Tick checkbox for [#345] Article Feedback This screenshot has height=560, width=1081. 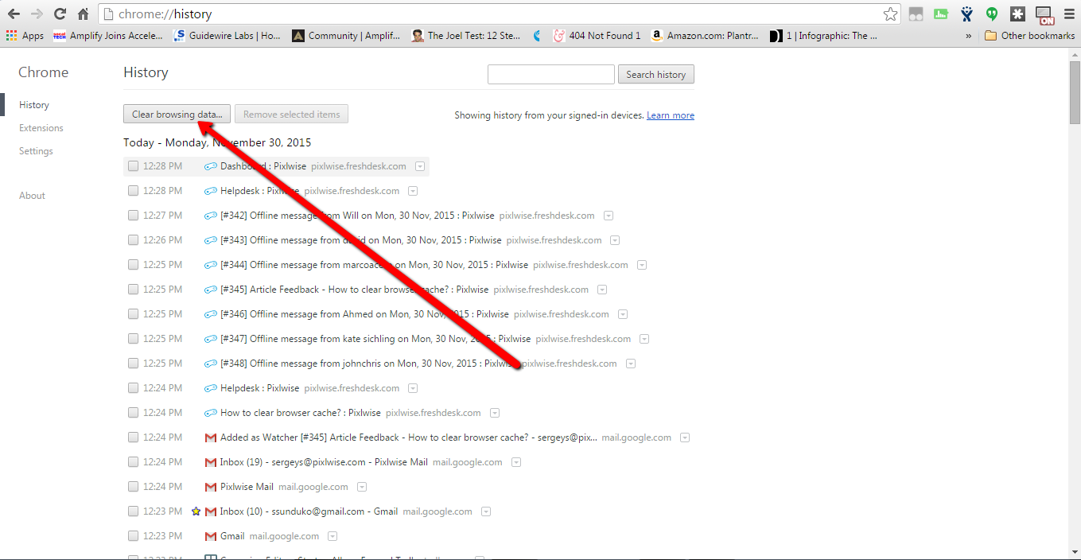(x=133, y=290)
